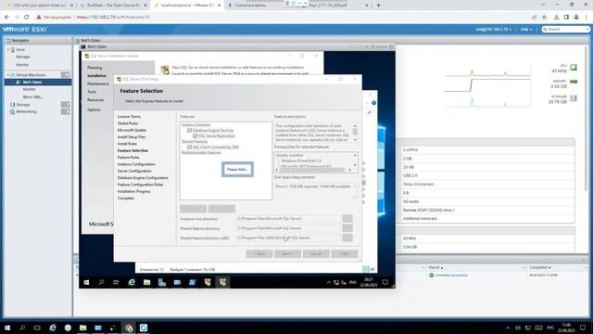593x334 pixels.
Task: Click the Cancel button in SQL Setup
Action: (316, 253)
